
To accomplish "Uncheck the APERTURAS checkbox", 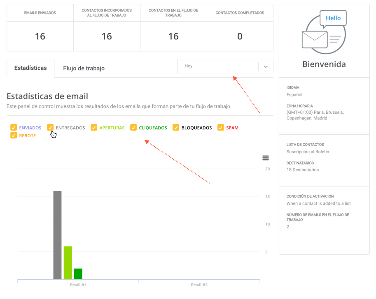I will click(94, 127).
